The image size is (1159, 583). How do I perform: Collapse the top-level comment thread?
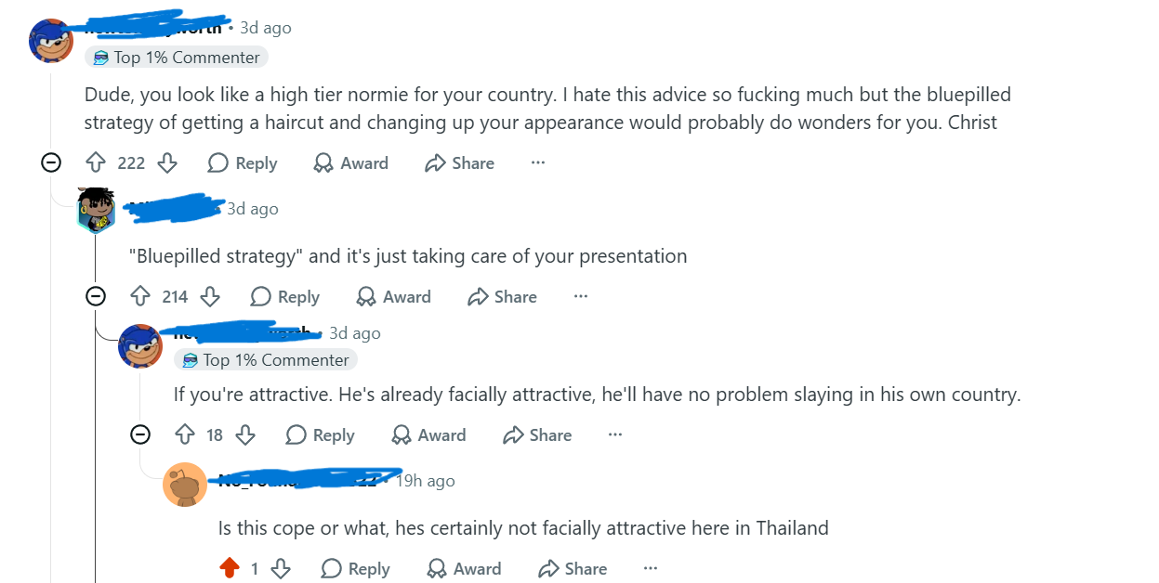coord(51,163)
